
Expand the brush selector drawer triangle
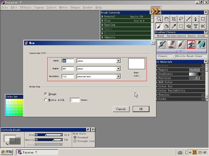(181, 51)
